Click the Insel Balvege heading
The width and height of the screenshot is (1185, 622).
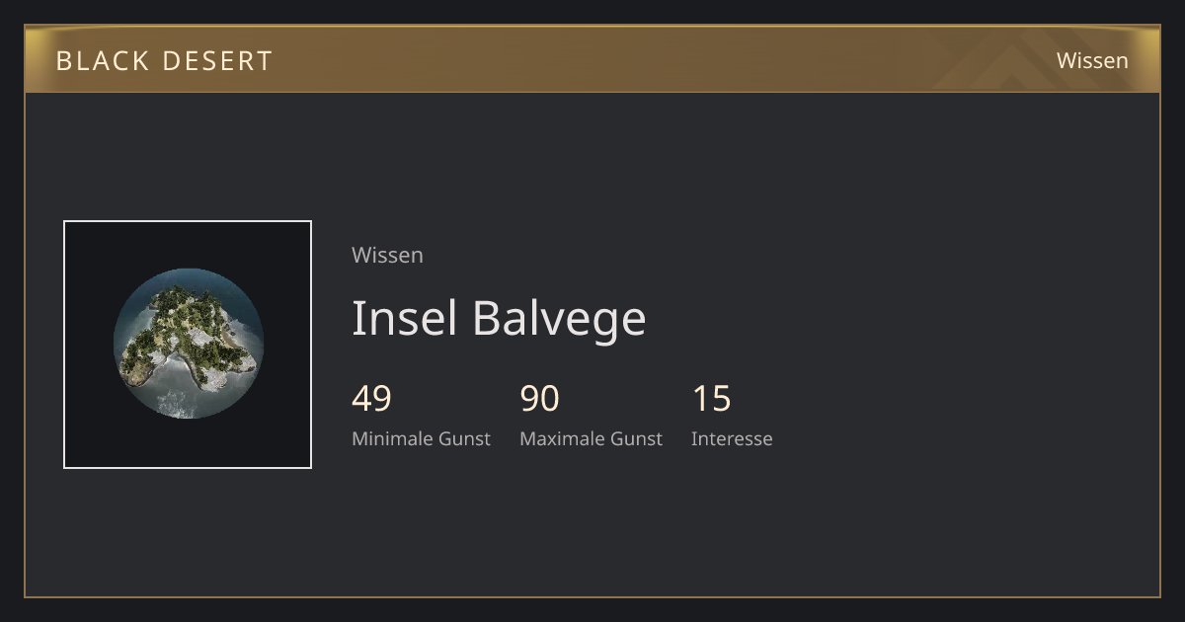[x=499, y=318]
